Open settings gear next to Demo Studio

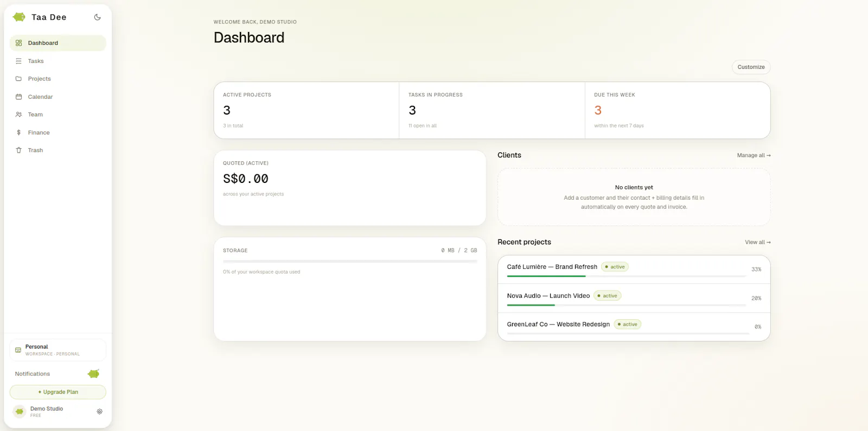point(99,411)
